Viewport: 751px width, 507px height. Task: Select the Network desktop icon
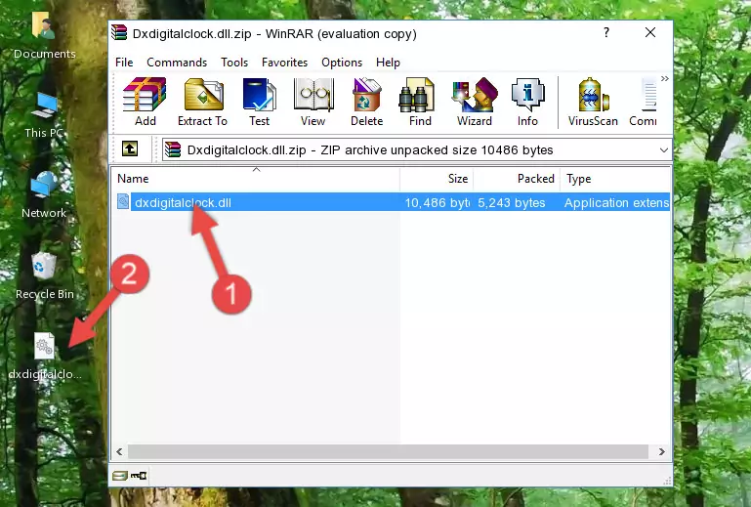(44, 195)
